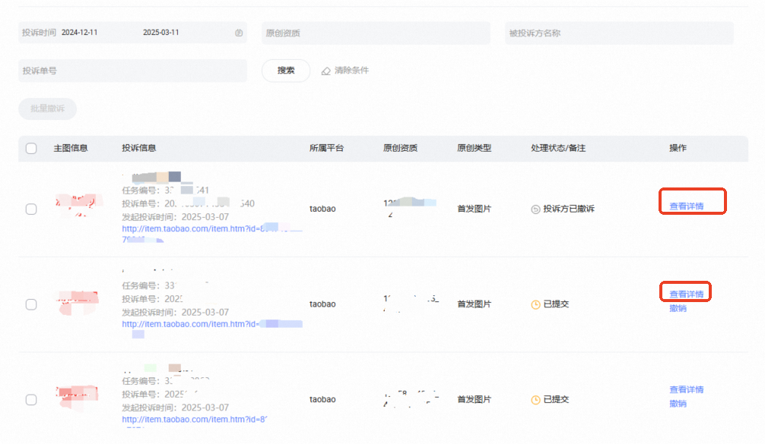Click the 所属平台 column header

(x=326, y=148)
